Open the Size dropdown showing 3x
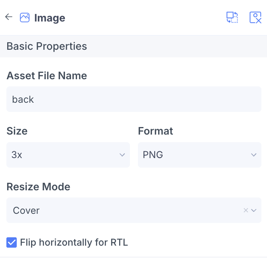The height and width of the screenshot is (258, 267). 64,155
